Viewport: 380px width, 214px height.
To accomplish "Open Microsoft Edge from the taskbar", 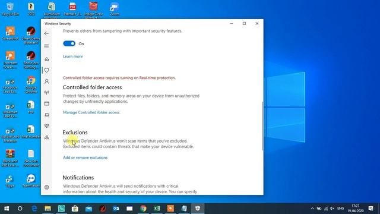I will point(34,209).
